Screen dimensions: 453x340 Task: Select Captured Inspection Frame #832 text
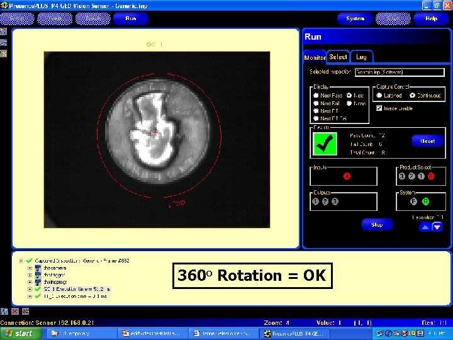click(82, 261)
